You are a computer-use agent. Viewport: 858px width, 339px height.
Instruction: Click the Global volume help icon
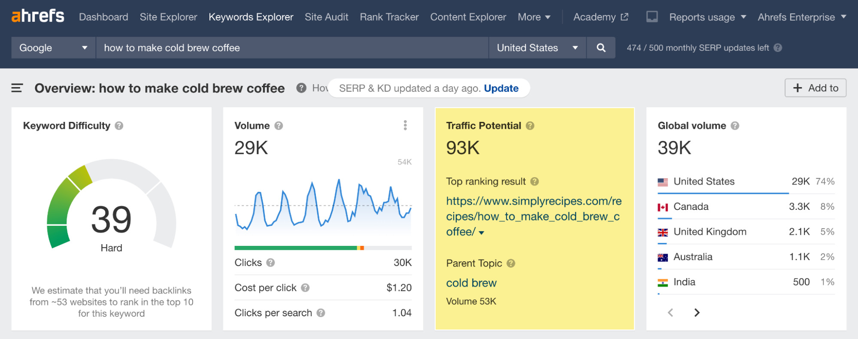(x=735, y=126)
